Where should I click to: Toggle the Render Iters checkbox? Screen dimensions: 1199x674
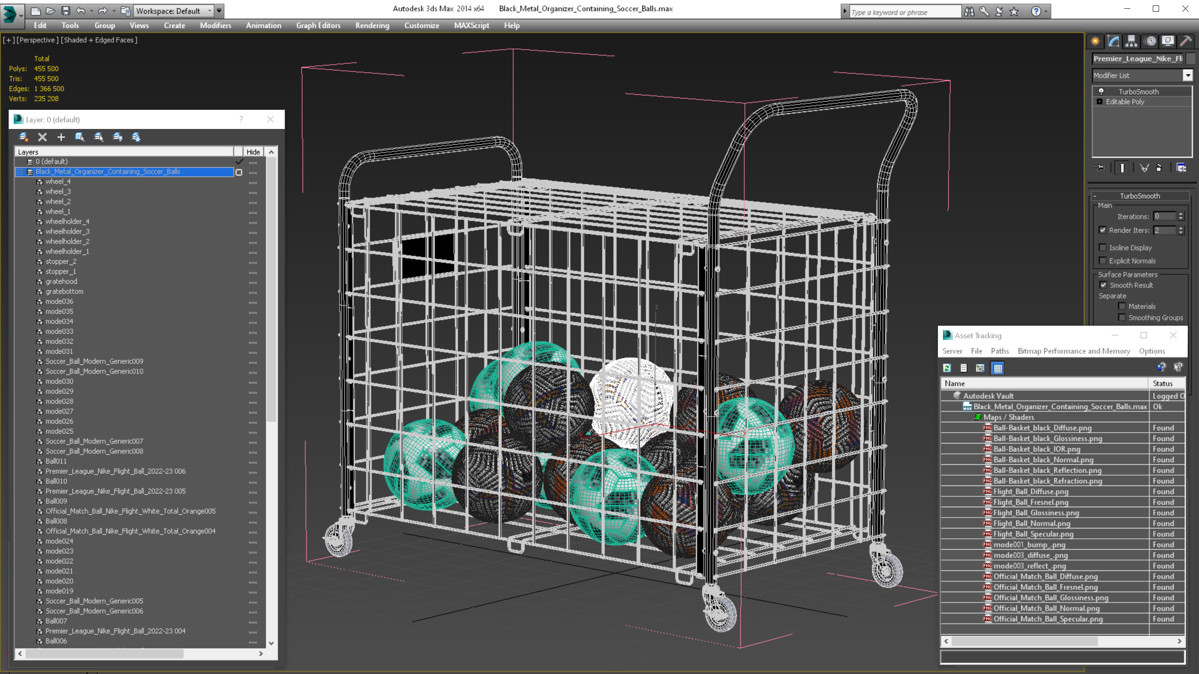(x=1103, y=230)
